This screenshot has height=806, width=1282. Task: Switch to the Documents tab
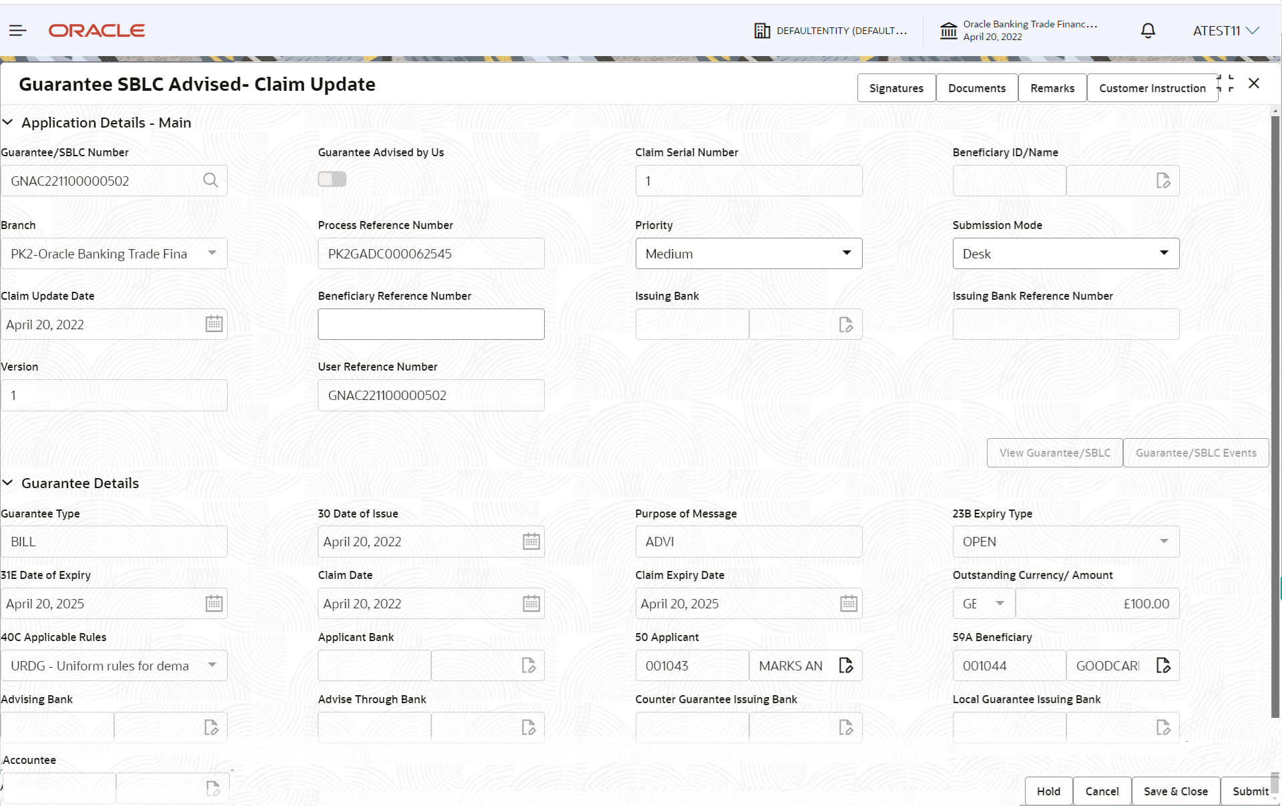[x=976, y=87]
